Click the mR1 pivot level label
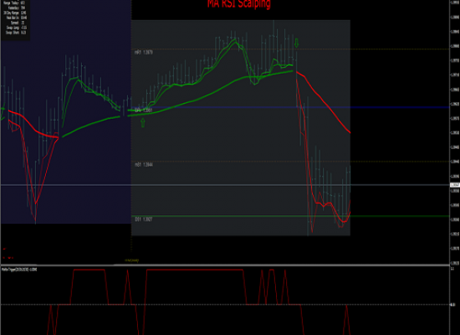Image resolution: width=460 pixels, height=335 pixels. point(144,52)
